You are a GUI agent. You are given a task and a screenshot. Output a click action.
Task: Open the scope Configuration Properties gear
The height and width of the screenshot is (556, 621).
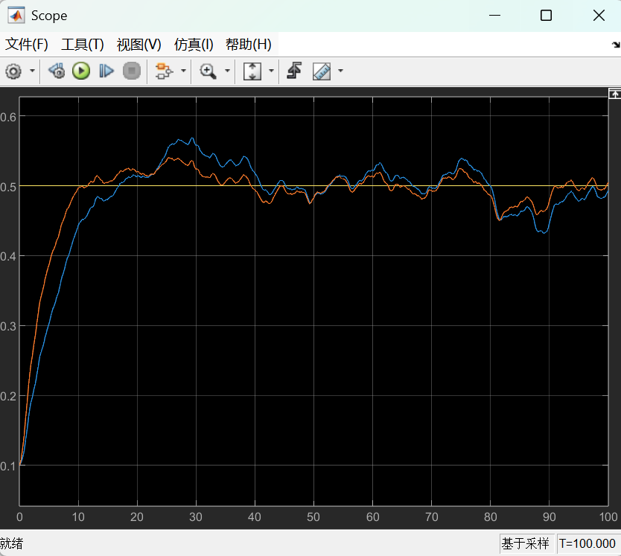click(13, 71)
